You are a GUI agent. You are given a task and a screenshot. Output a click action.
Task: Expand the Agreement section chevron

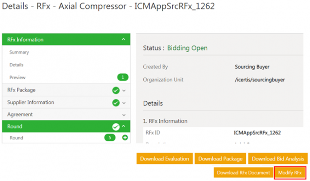pyautogui.click(x=124, y=115)
